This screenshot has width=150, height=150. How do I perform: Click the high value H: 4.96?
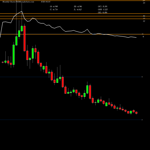pyautogui.click(x=78, y=7)
